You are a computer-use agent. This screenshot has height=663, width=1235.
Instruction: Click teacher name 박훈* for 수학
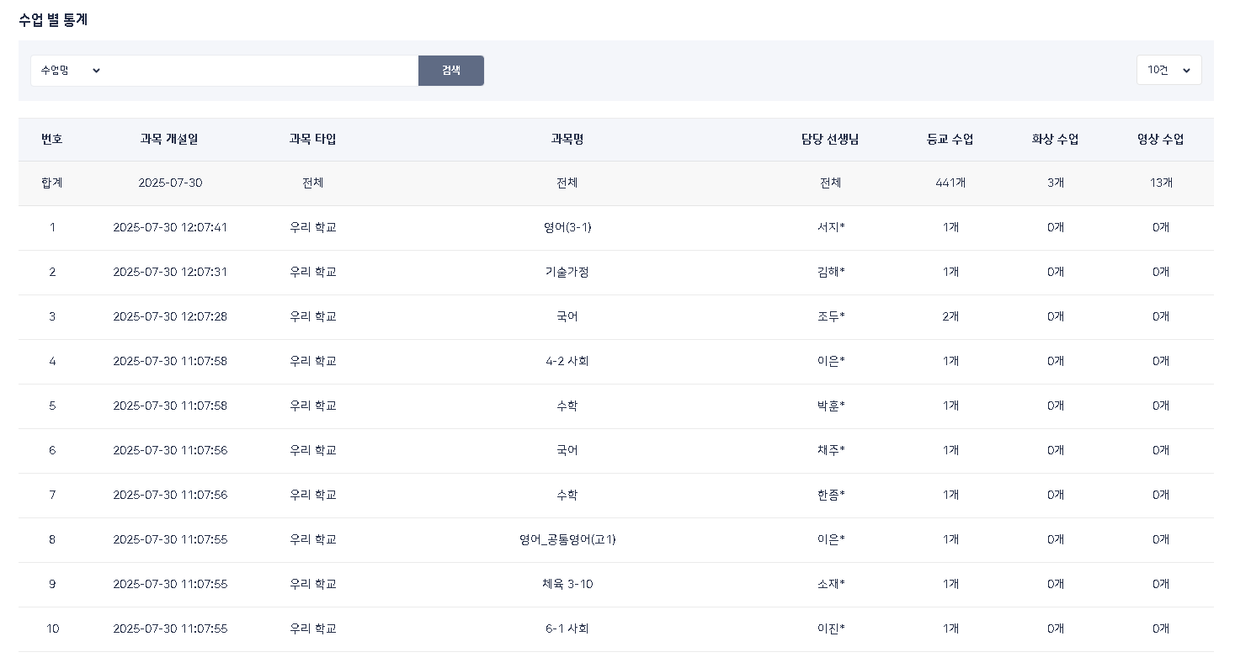click(x=830, y=406)
